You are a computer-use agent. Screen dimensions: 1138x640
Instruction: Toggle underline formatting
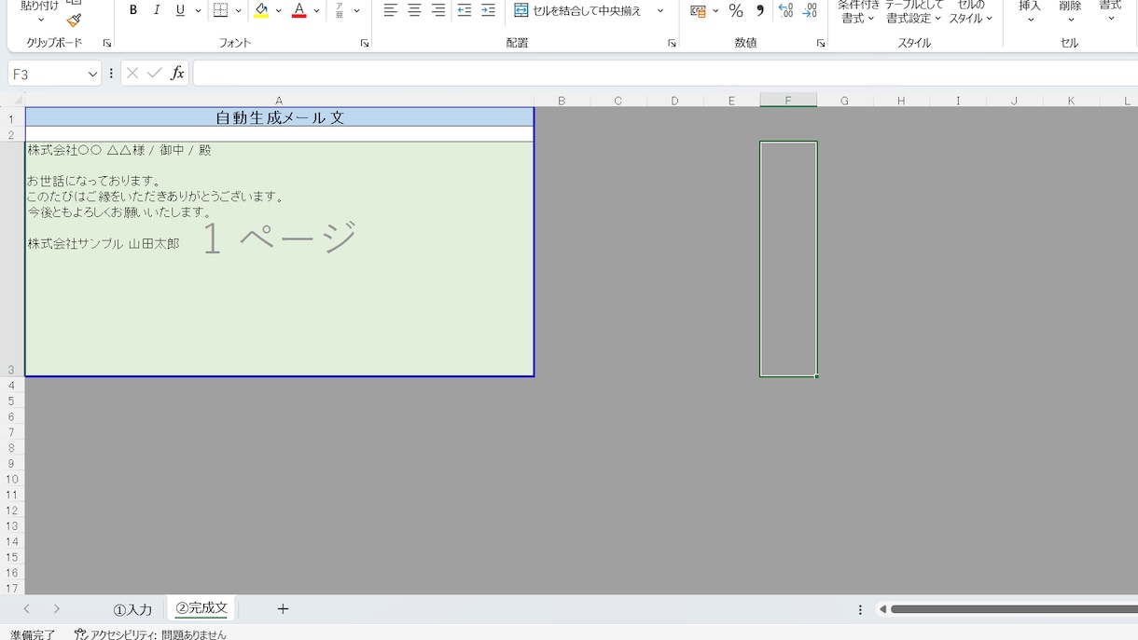[180, 10]
